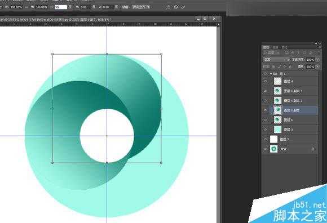
Task: Collapse the Layers panel with double-arrow icon
Action: [x=316, y=43]
